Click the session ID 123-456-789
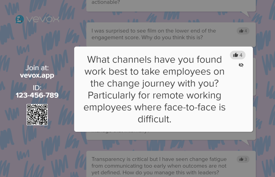Screen dimensions: 275x177 (x=37, y=95)
